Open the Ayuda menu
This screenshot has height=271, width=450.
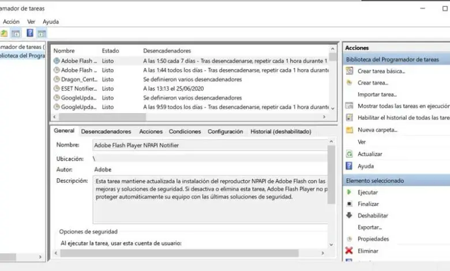[51, 22]
